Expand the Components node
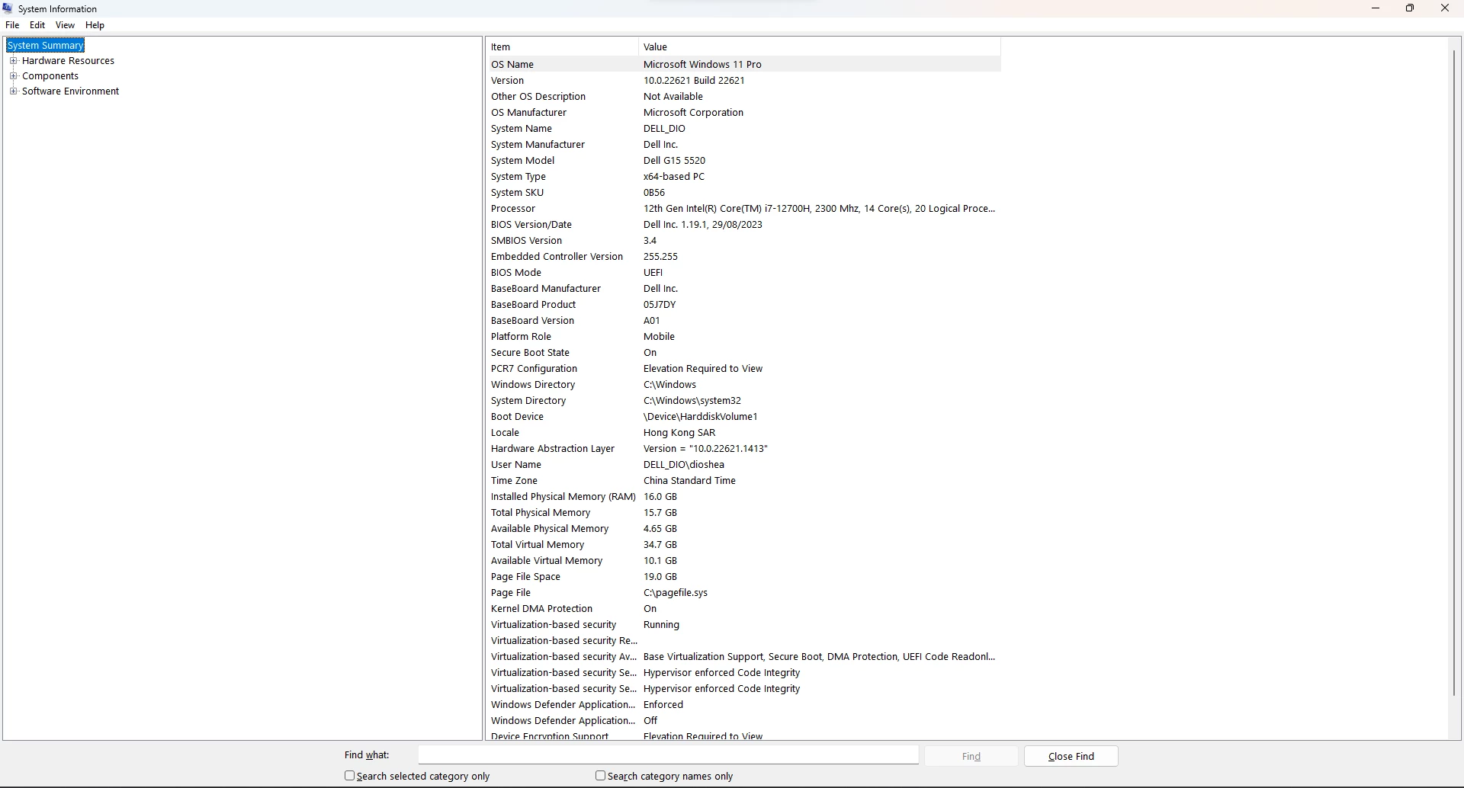This screenshot has height=788, width=1464. point(13,76)
